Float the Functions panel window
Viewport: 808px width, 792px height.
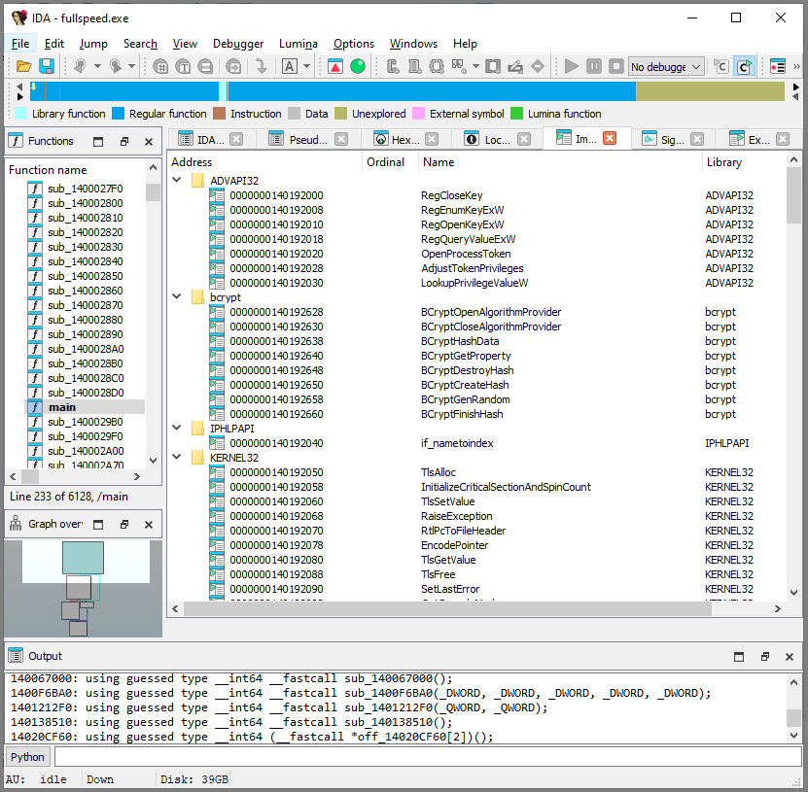click(x=124, y=141)
